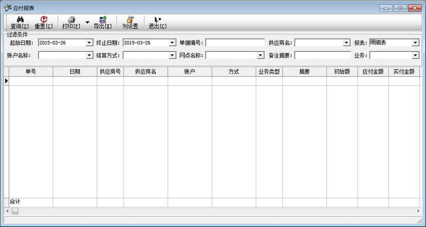Click inside the 起始日期 date text
Screen dimensions: 426x227
coord(52,43)
